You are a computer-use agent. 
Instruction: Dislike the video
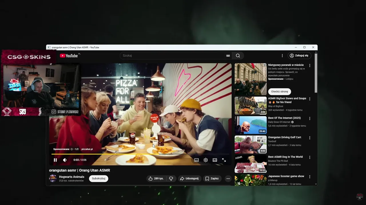pos(171,179)
